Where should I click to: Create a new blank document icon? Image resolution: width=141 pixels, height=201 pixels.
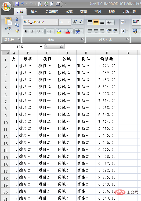(52, 4)
